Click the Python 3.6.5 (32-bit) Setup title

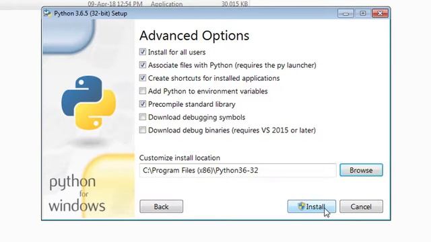point(90,13)
